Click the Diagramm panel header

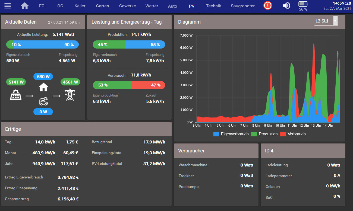tap(260, 22)
